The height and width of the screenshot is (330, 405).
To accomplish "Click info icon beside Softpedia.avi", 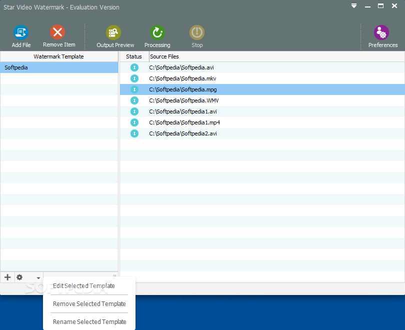I will click(x=134, y=67).
